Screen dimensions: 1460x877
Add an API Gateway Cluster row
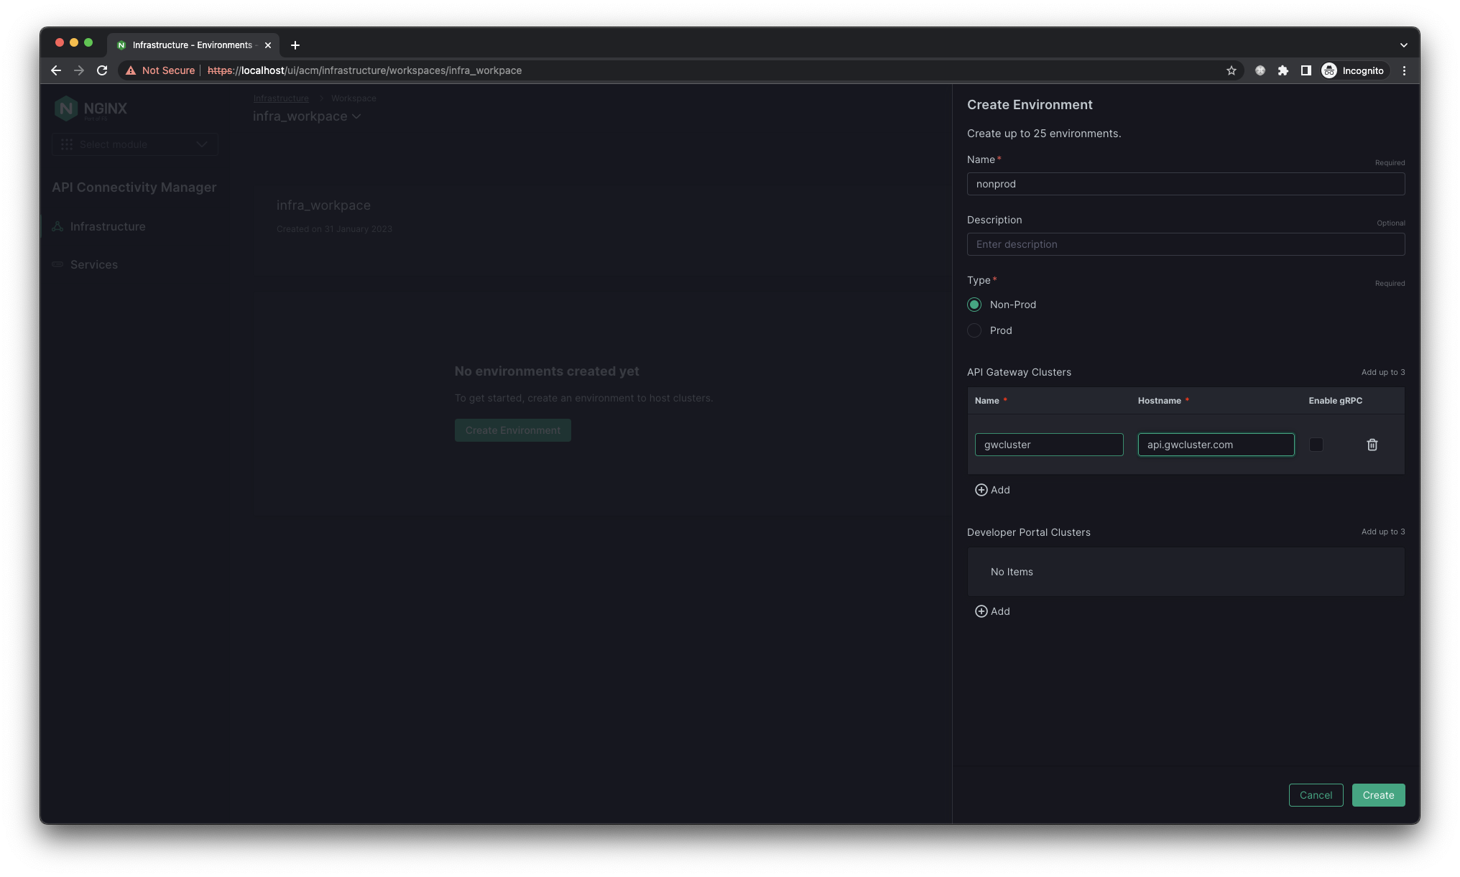[x=992, y=490]
